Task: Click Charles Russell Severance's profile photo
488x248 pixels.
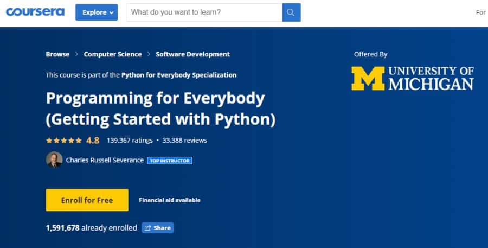Action: pyautogui.click(x=54, y=160)
